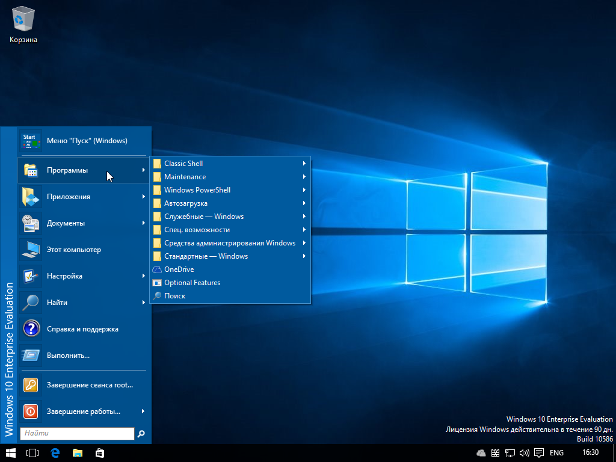Select the Maintenance menu entry
616x462 pixels.
pyautogui.click(x=230, y=177)
